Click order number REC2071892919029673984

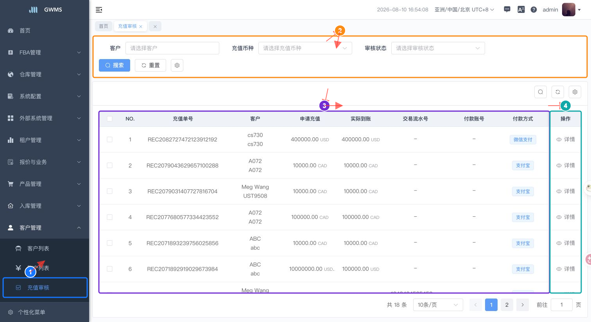coord(183,269)
